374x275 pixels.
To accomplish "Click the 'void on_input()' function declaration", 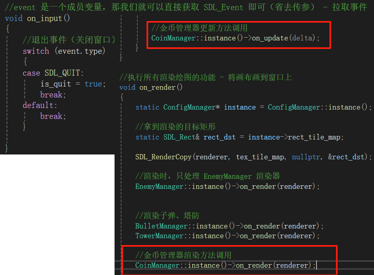I will pos(38,18).
